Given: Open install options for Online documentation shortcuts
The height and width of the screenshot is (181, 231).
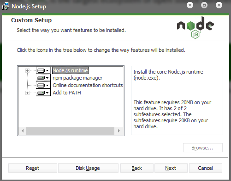Looking at the screenshot, I should point(43,85).
